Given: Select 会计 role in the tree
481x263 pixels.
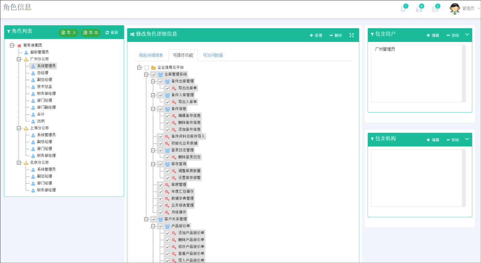Looking at the screenshot, I should click(41, 114).
